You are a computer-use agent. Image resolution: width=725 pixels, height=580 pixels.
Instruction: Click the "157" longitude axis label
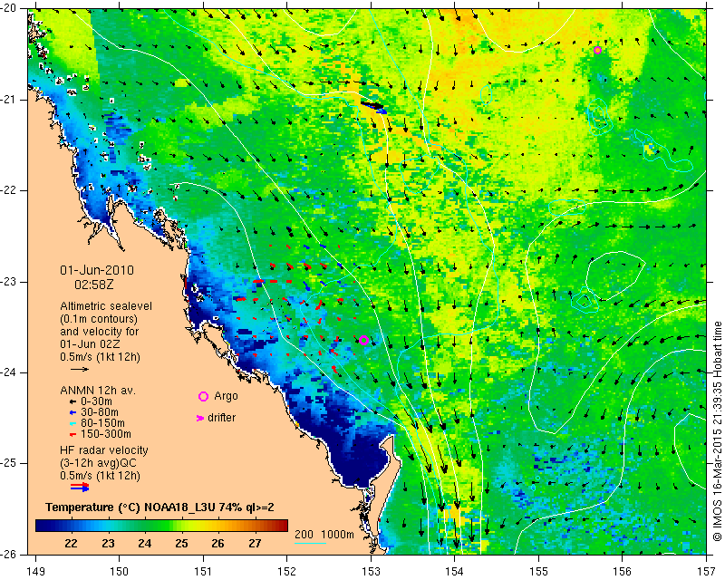click(707, 572)
